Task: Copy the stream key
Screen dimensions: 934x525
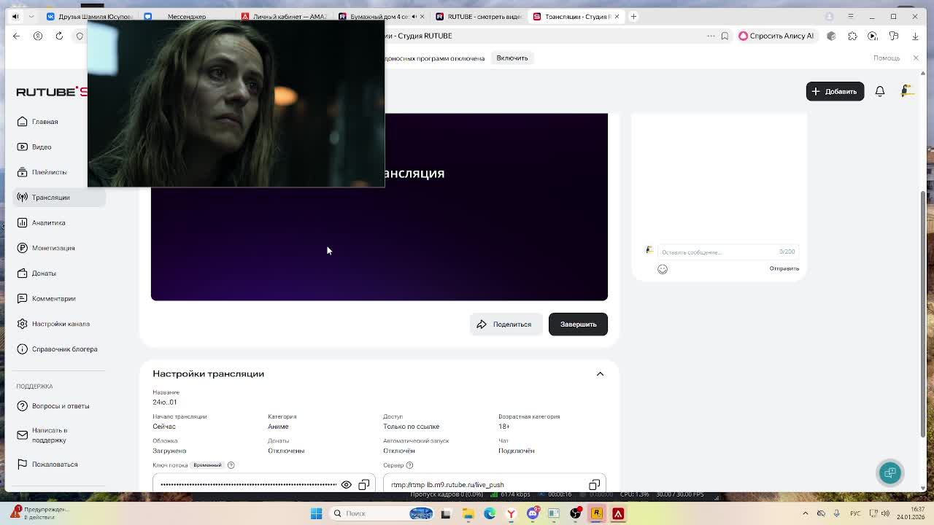Action: pos(364,485)
